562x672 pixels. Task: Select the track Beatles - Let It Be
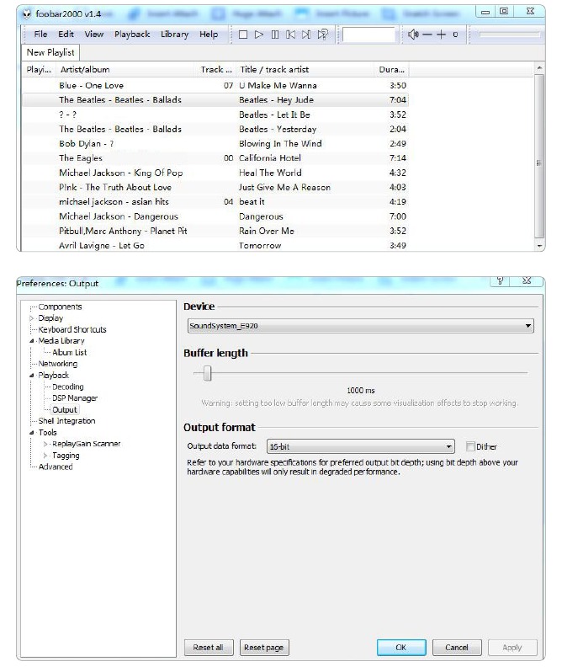(x=215, y=115)
